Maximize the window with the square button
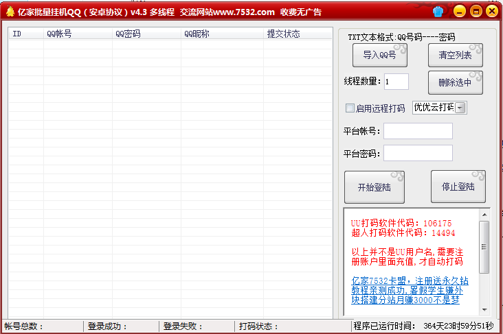 point(476,11)
